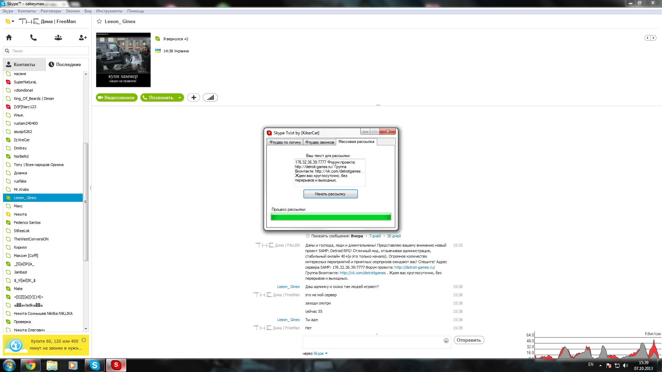
Task: Open vk.com/detroitgames link in chat
Action: click(363, 273)
